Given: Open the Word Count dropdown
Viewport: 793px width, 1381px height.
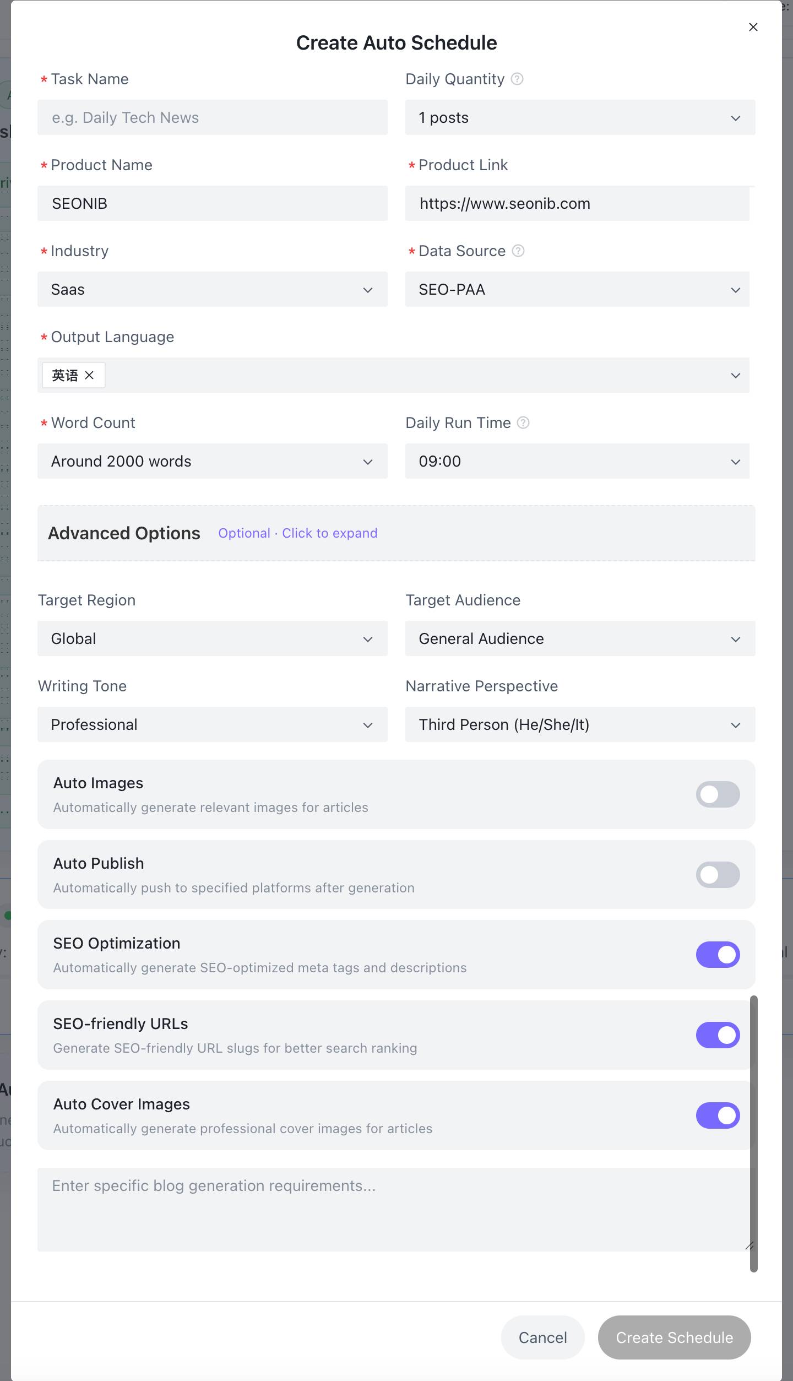Looking at the screenshot, I should (212, 461).
